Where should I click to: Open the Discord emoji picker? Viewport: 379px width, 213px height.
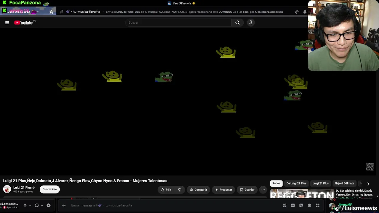click(309, 205)
